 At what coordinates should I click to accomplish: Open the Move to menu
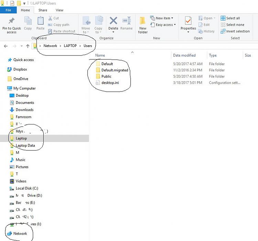coord(86,25)
